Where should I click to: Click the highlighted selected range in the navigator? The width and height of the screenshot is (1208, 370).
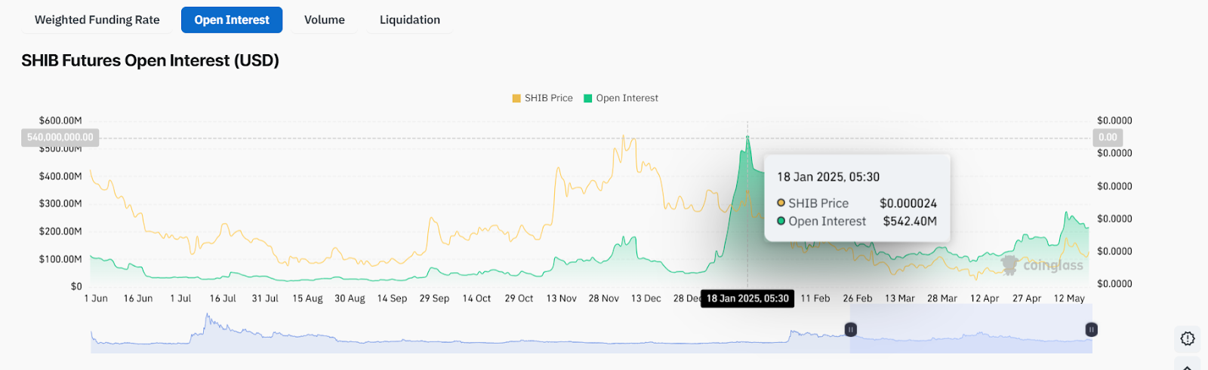pyautogui.click(x=971, y=335)
